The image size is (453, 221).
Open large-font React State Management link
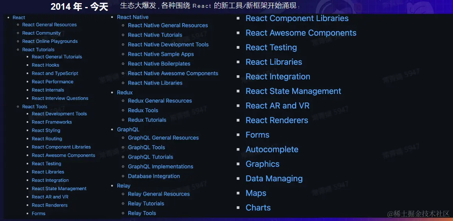(293, 91)
